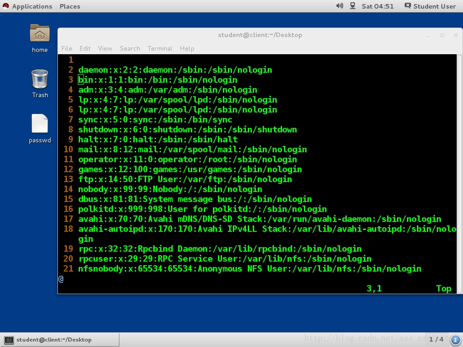Click the 1 / 4 workspace switcher
463x347 pixels.
tap(436, 339)
